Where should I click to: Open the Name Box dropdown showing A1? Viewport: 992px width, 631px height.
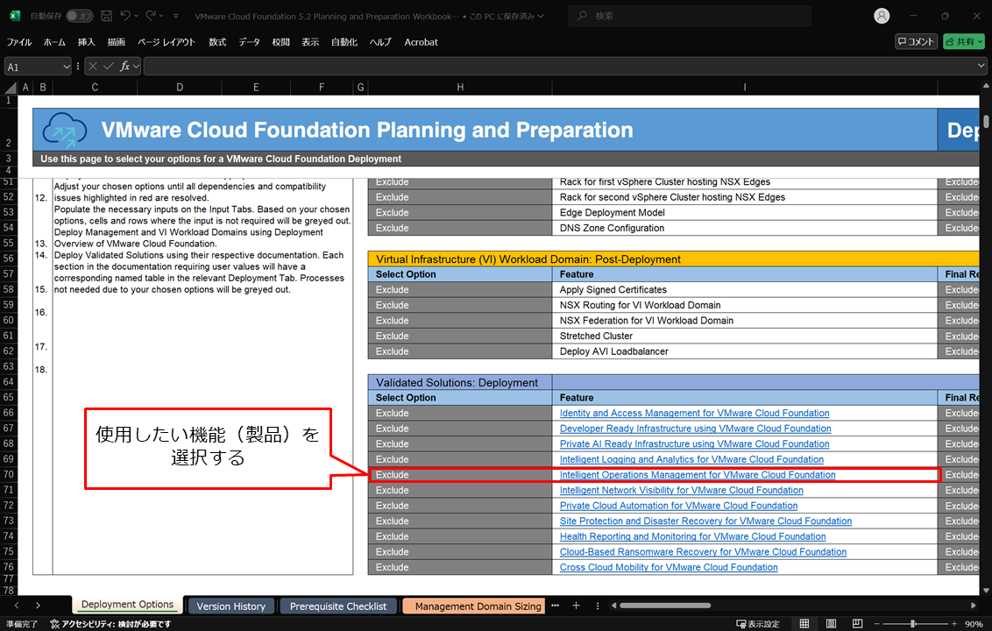point(66,67)
